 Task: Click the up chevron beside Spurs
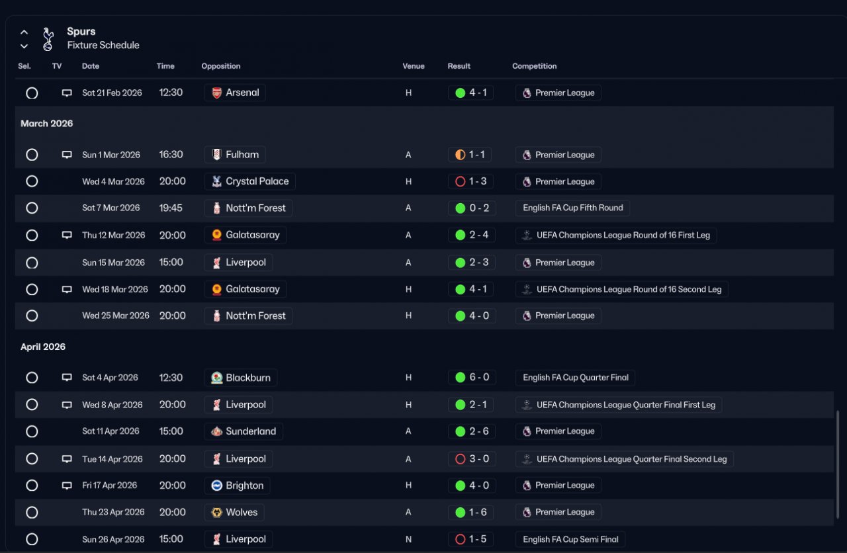click(24, 32)
